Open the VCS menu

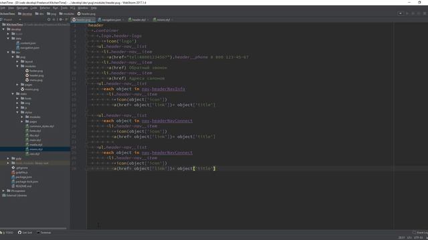pyautogui.click(x=73, y=8)
